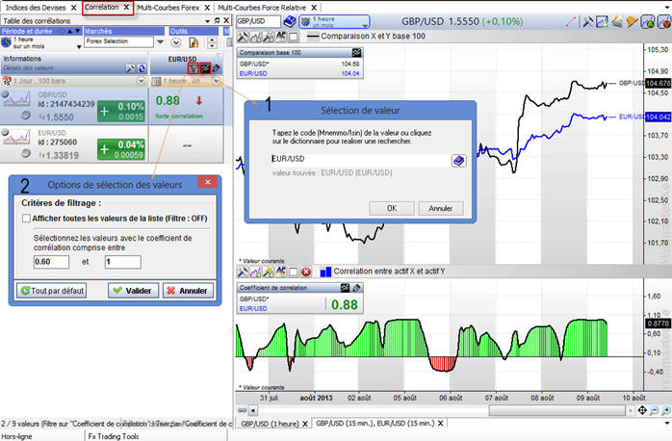Expand the '1 Jour, 100 bars' chevron
Image resolution: width=672 pixels, height=441 pixels.
(141, 81)
